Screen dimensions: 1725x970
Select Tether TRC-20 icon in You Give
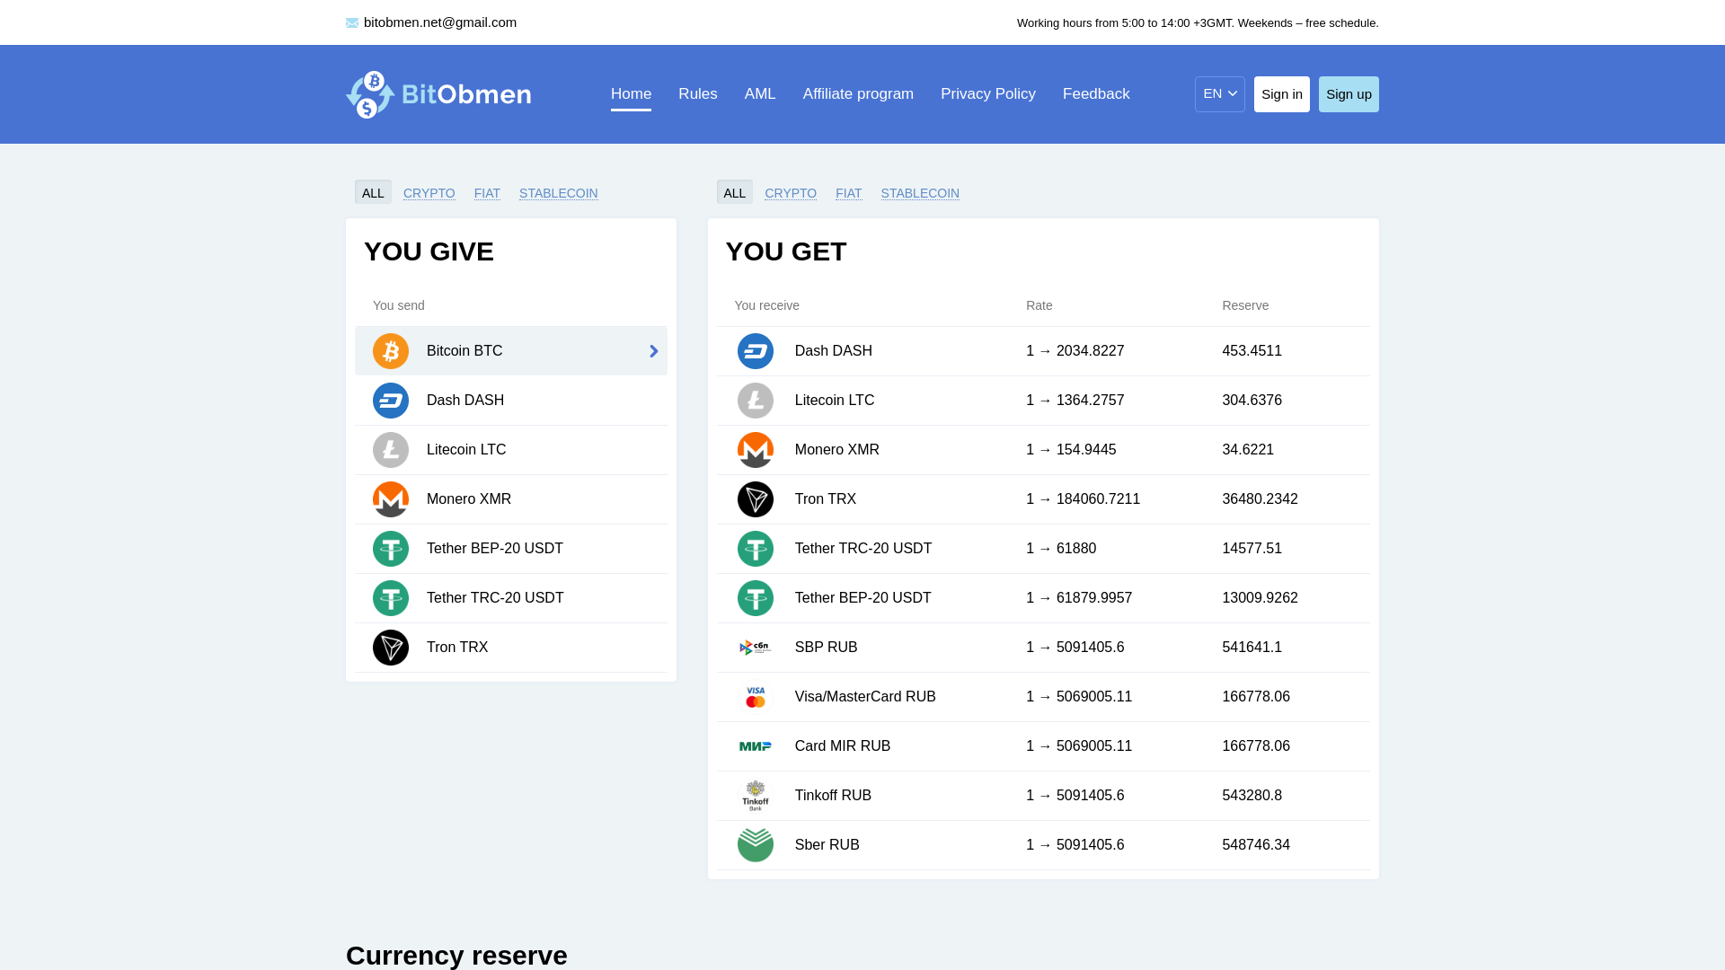coord(391,598)
